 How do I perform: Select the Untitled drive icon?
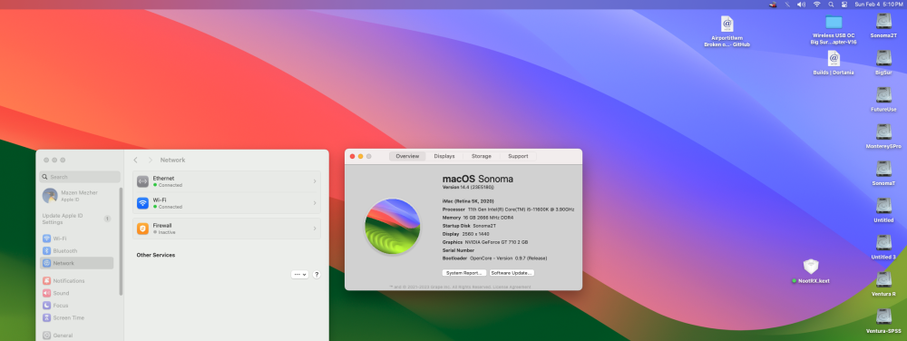coord(883,207)
